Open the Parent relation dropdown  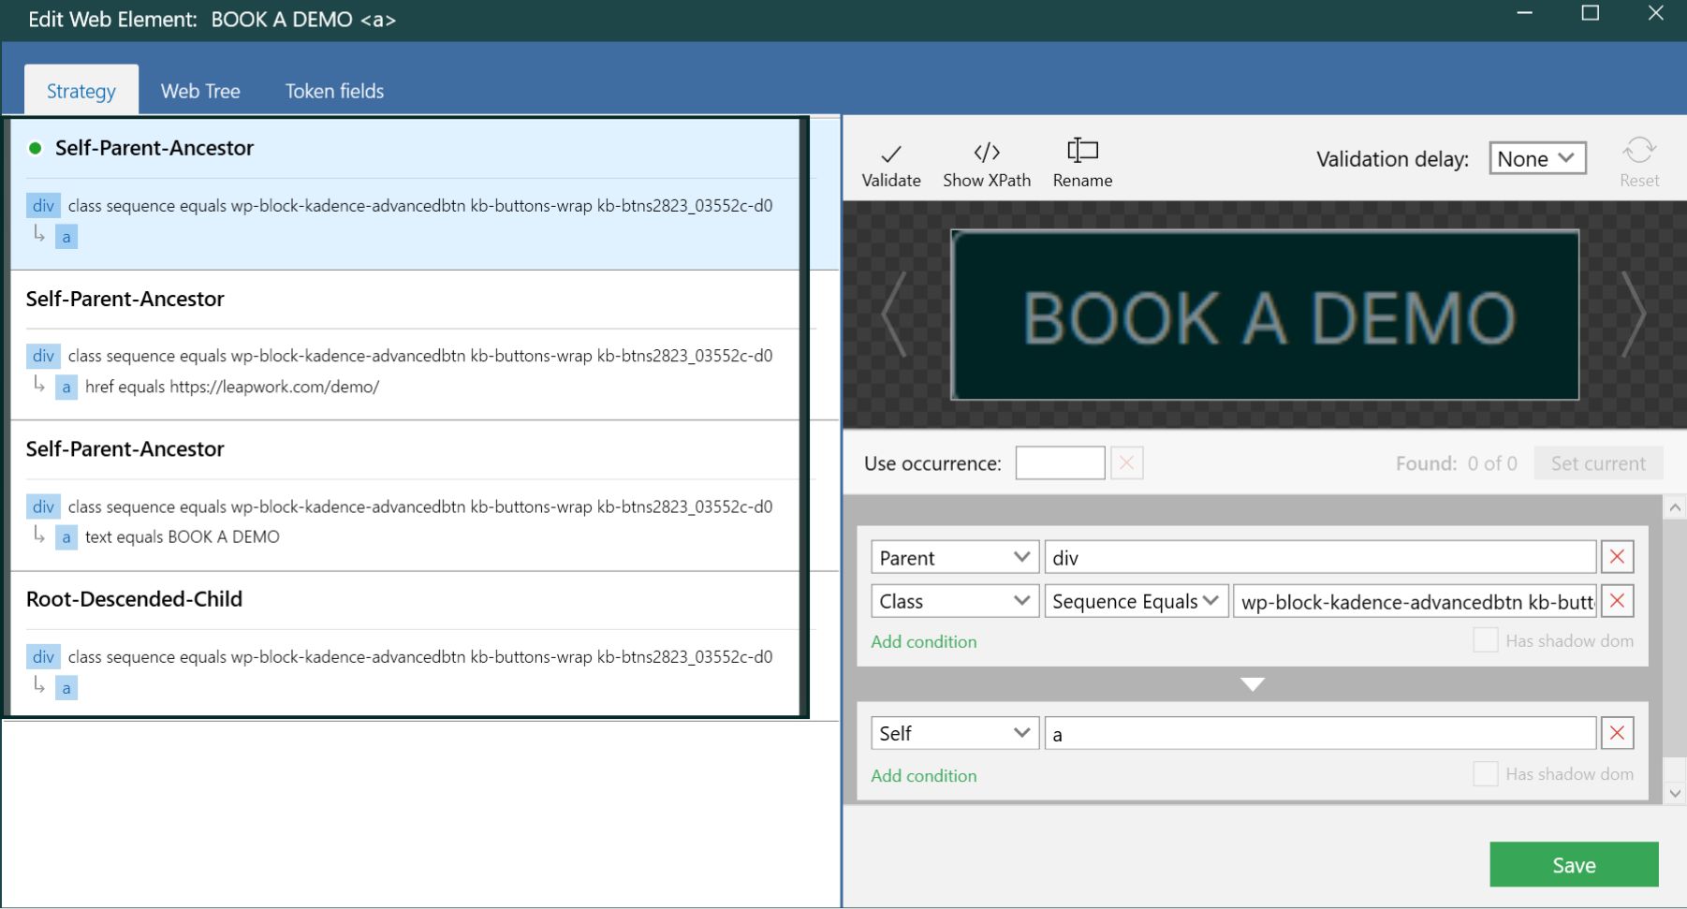point(955,557)
